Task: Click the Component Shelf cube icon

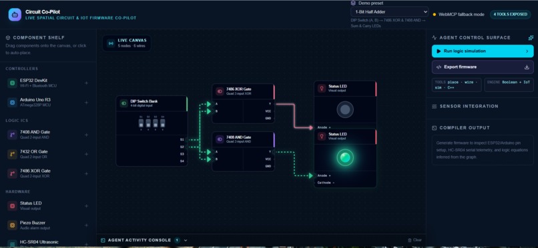Action: 8,38
